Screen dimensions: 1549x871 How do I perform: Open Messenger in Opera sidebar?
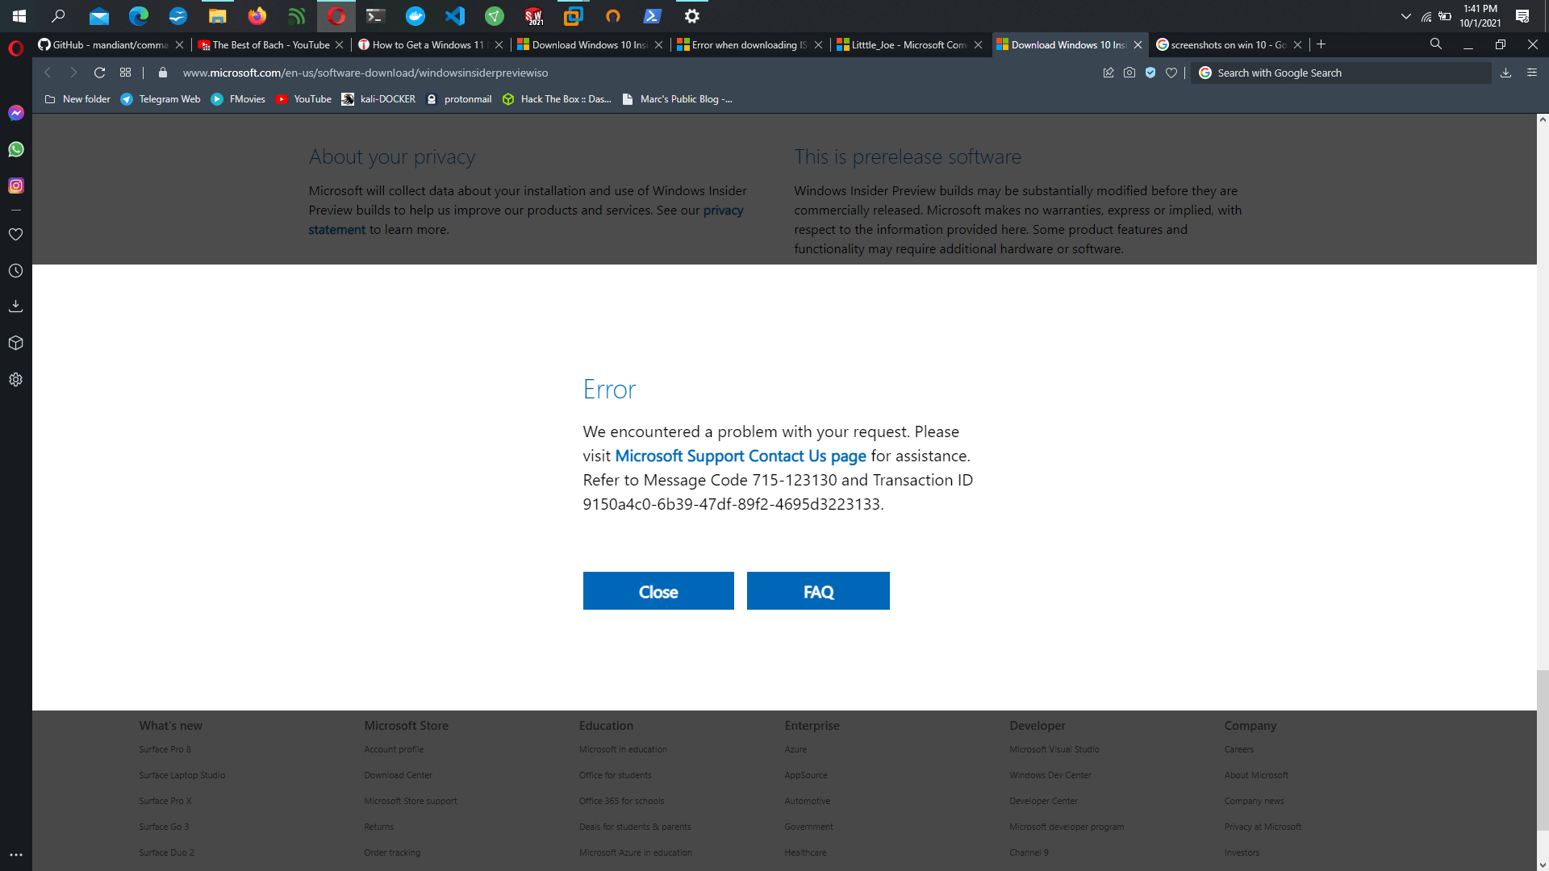pos(16,113)
